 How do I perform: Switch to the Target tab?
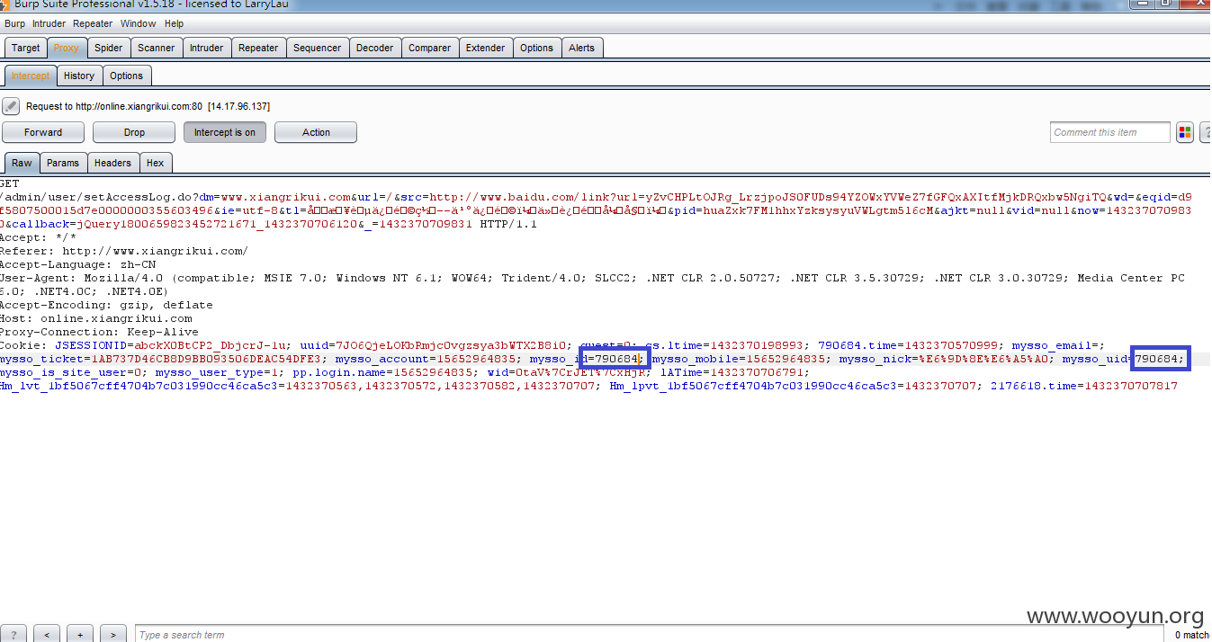tap(25, 48)
